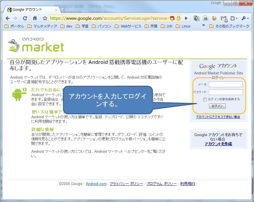Open the Android.com footer link
Image resolution: width=254 pixels, height=202 pixels.
pos(96,184)
